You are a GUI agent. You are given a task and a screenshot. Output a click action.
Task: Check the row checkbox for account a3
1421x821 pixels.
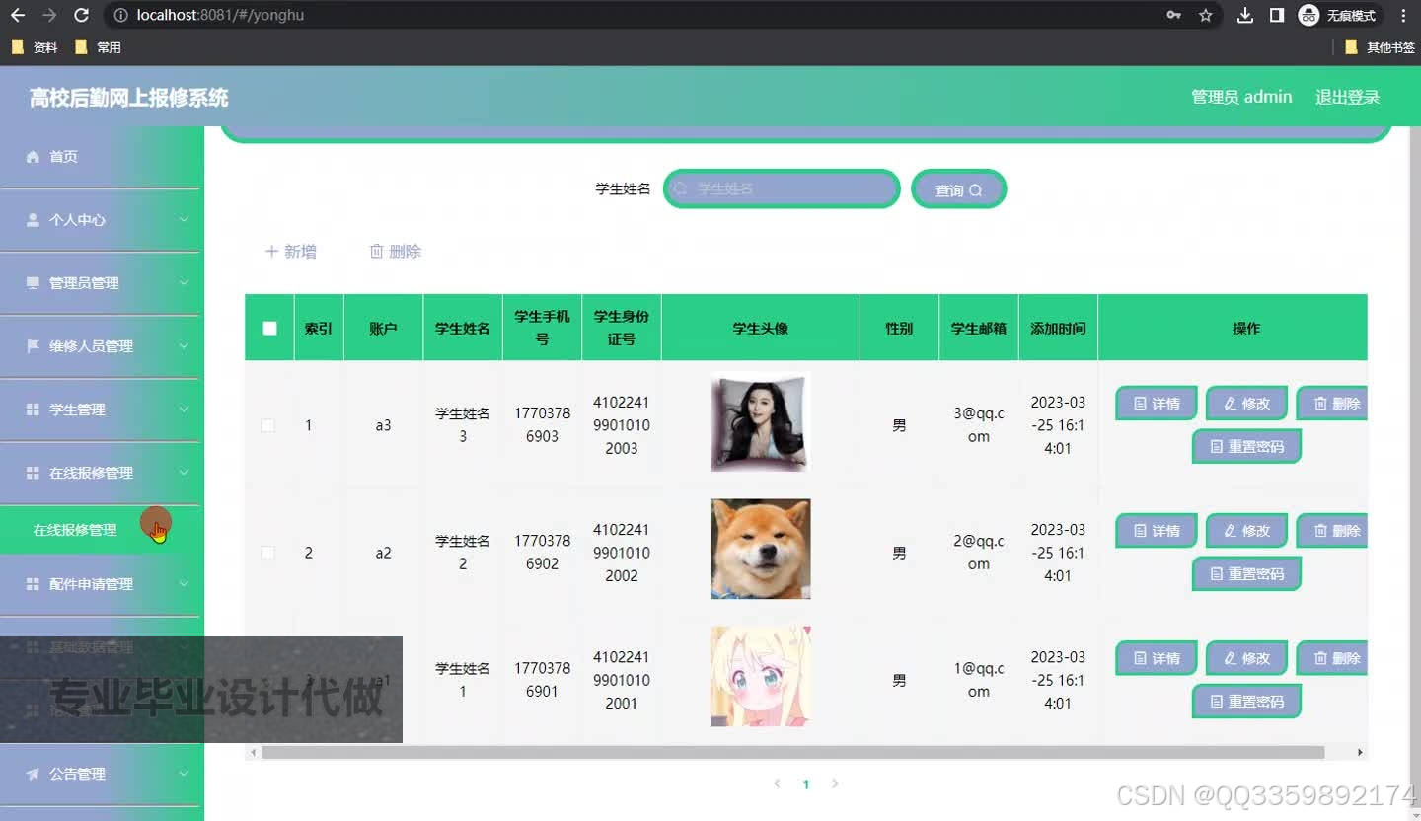(x=267, y=425)
